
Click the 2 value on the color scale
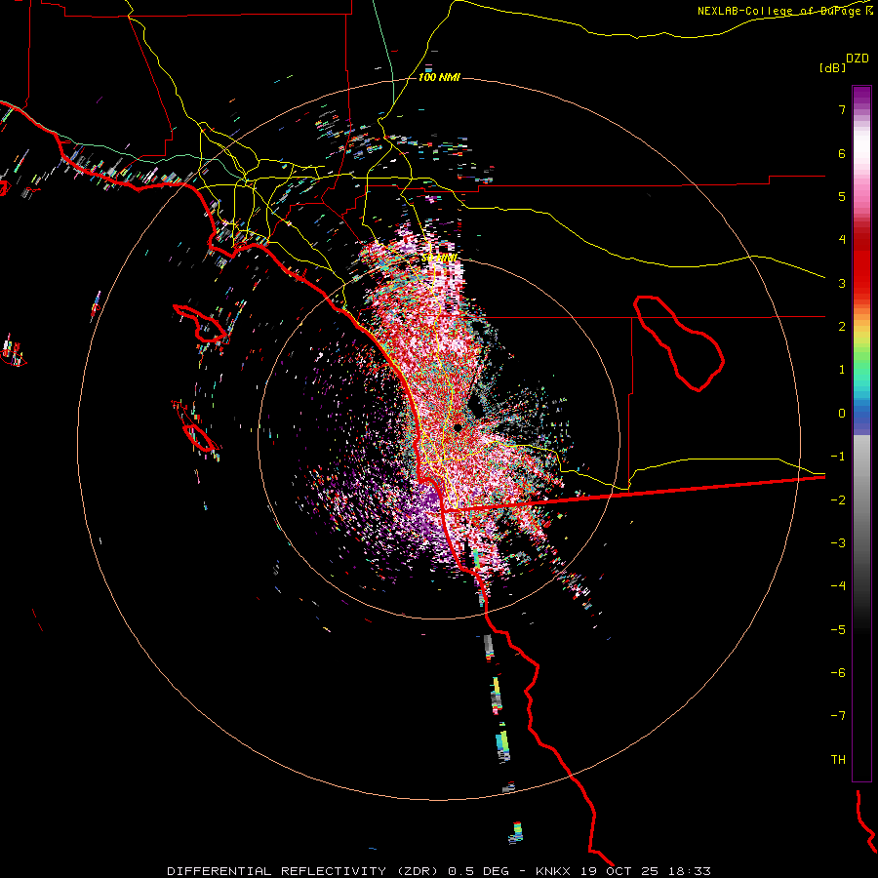(x=842, y=327)
